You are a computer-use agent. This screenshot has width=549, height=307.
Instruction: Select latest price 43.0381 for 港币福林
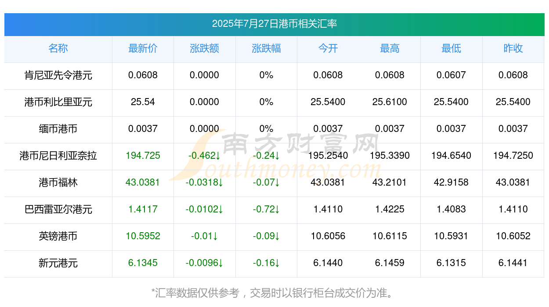143,183
